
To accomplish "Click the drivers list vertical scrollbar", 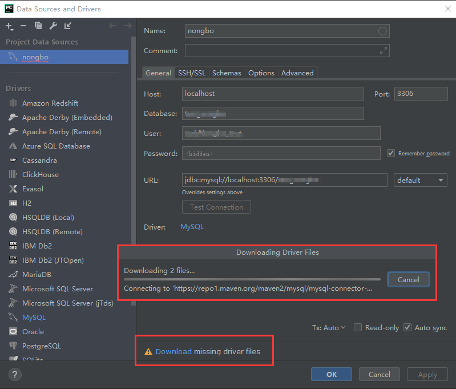I will pyautogui.click(x=134, y=170).
